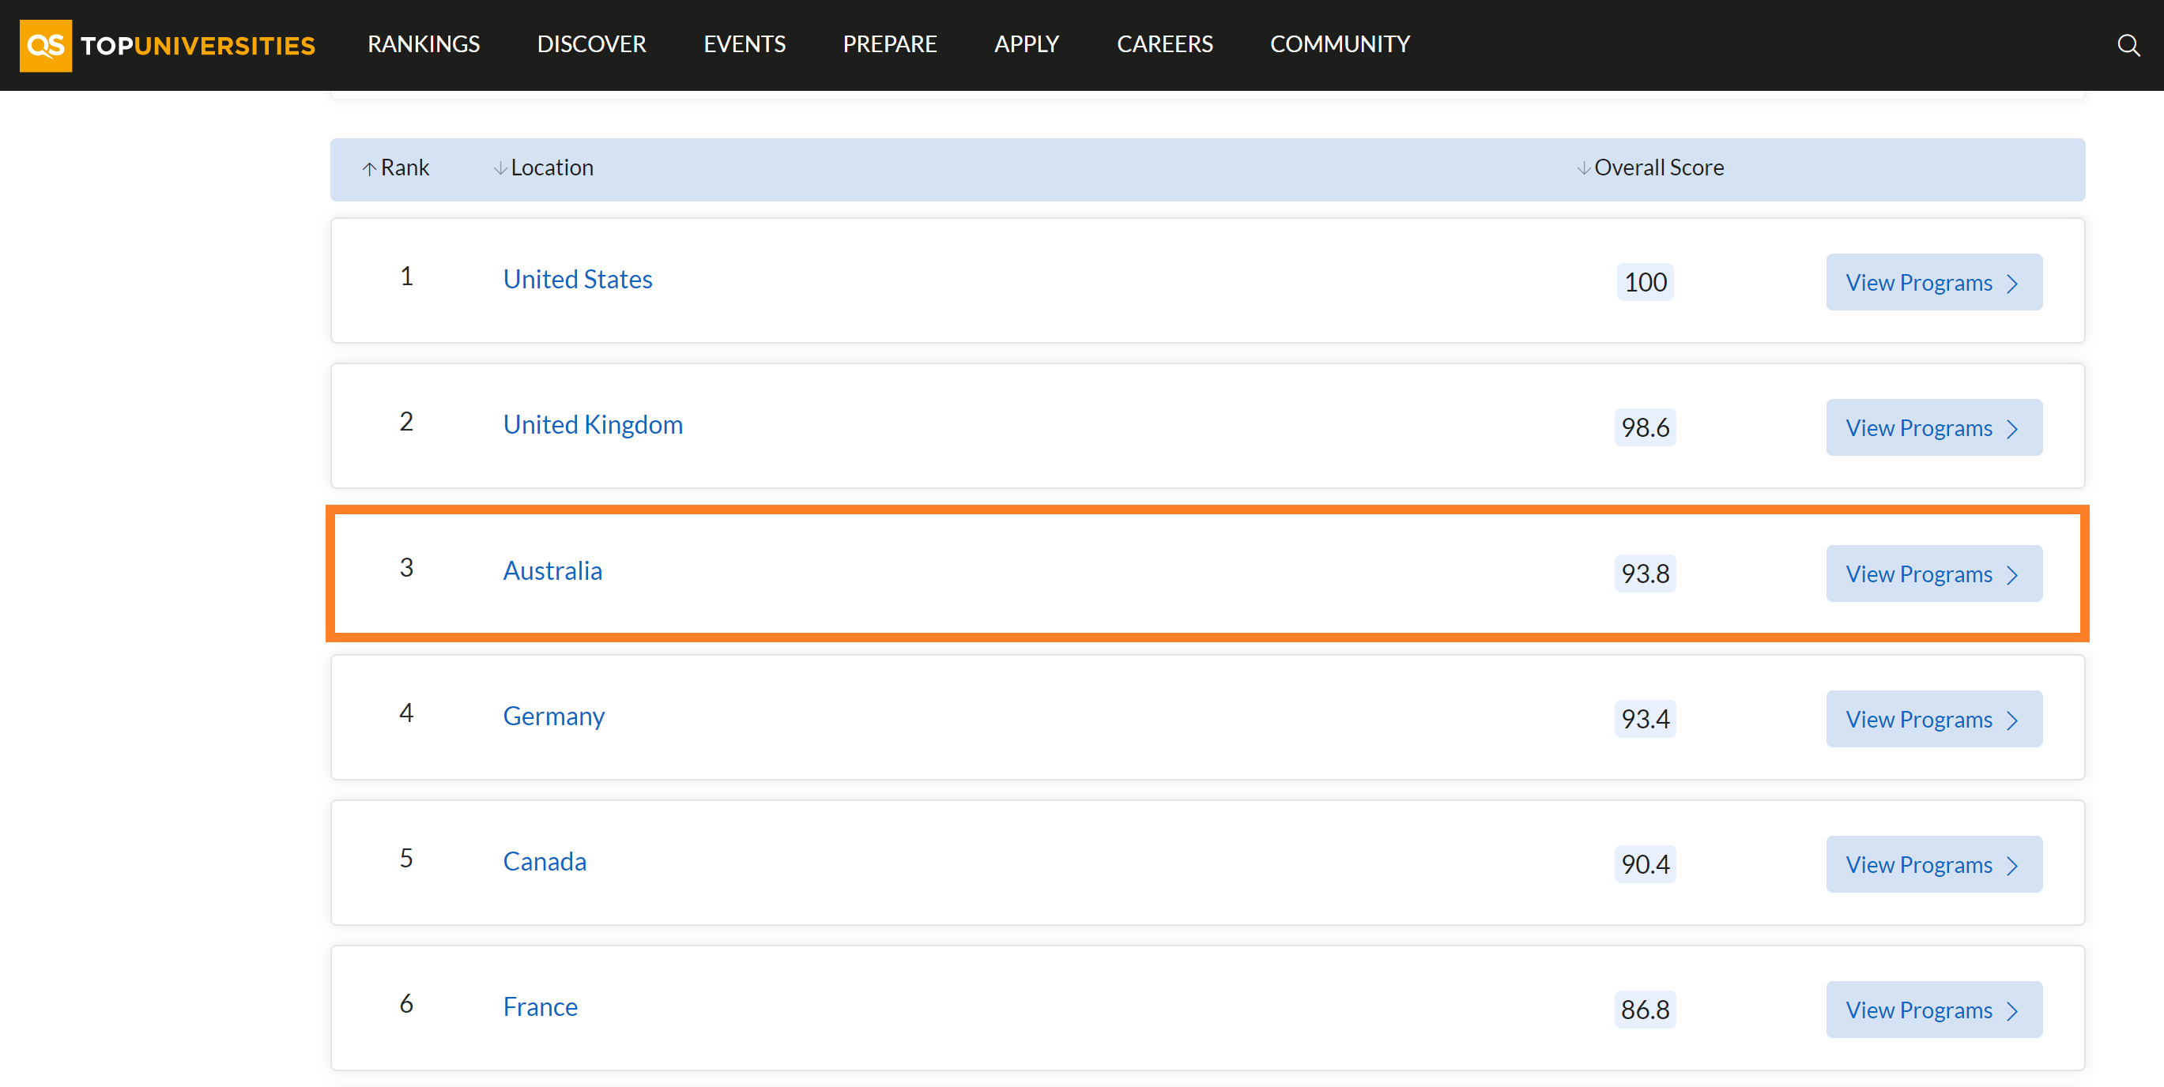Open the Events menu

[x=745, y=44]
